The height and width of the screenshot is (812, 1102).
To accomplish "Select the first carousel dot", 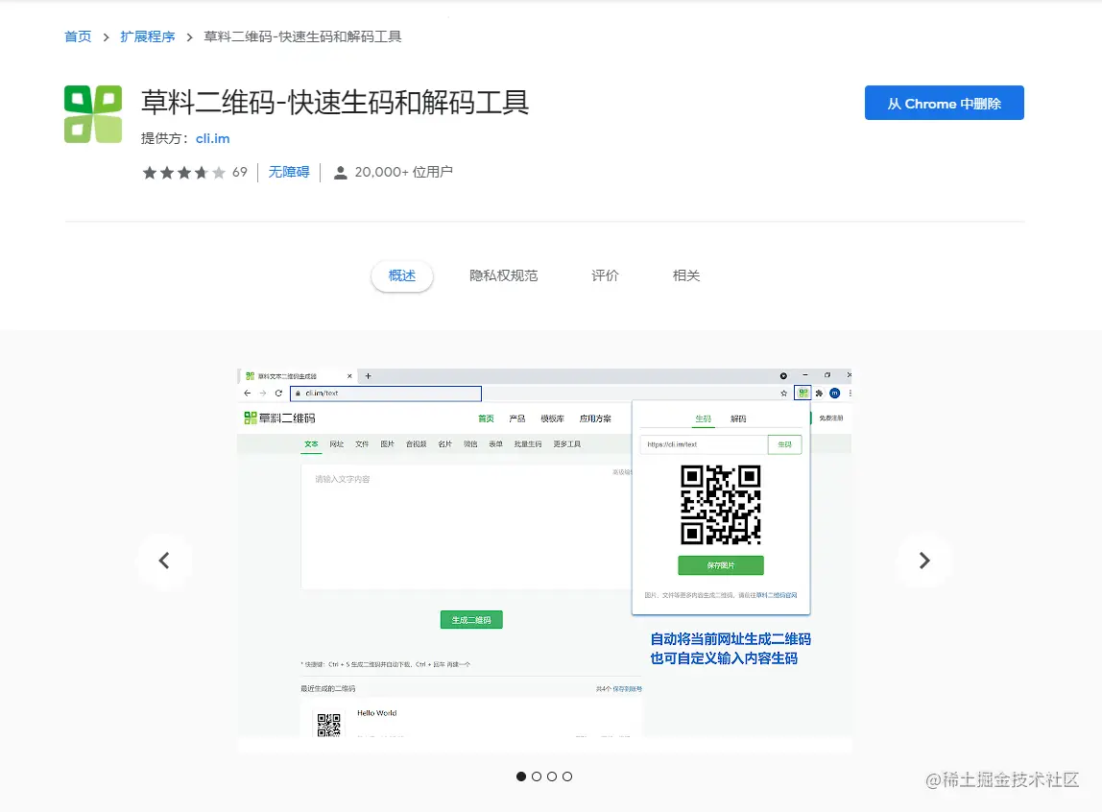I will pyautogui.click(x=521, y=776).
